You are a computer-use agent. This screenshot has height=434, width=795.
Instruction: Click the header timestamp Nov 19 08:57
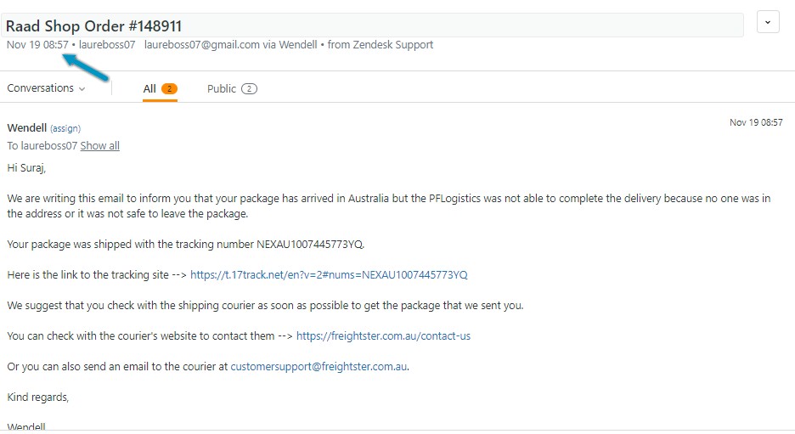(x=37, y=45)
